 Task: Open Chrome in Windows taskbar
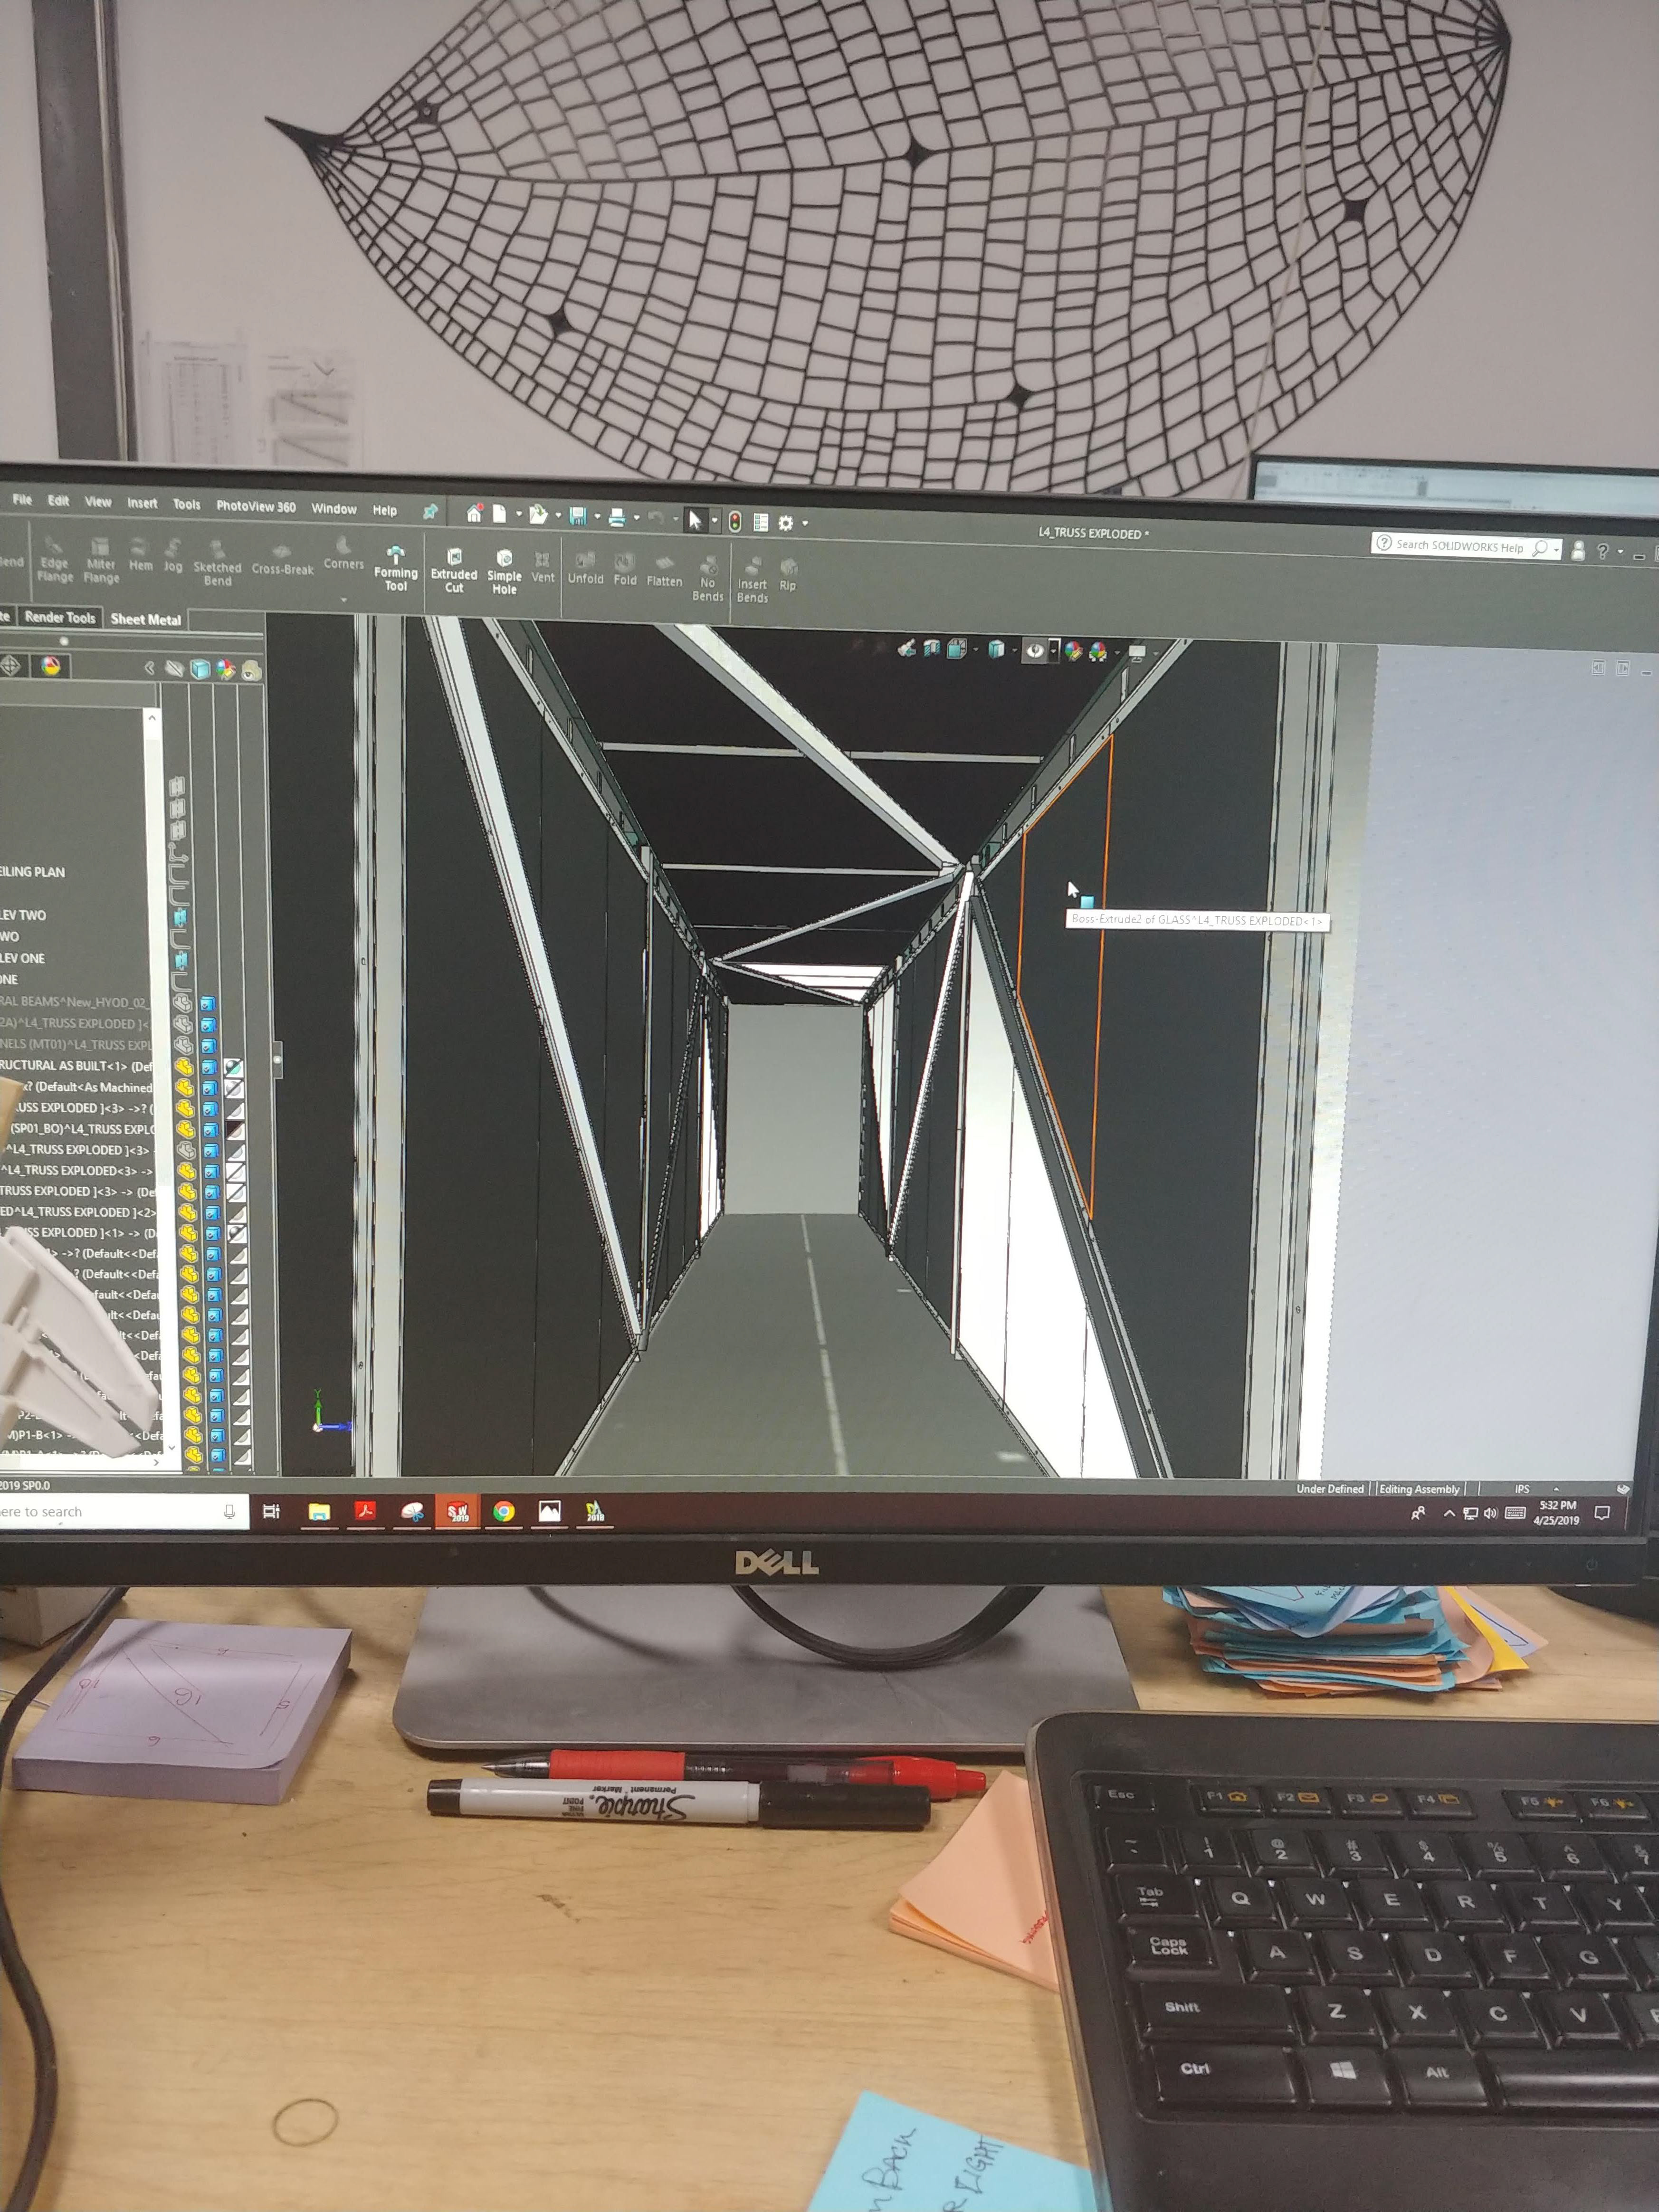click(x=504, y=1511)
